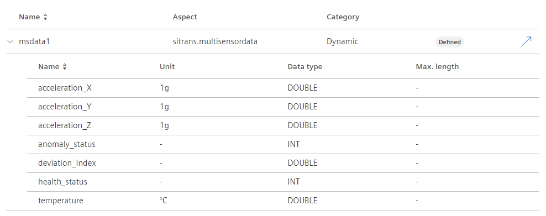Click sitrans.multisensordata aspect text

pos(215,42)
